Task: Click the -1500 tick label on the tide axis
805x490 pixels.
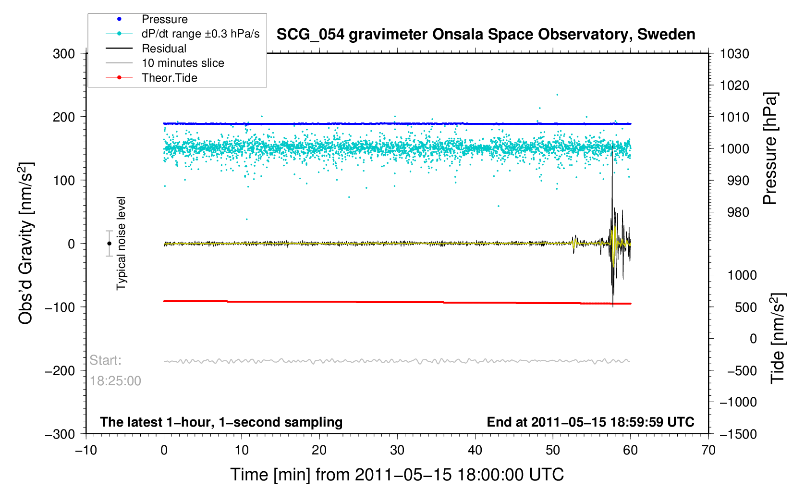Action: pyautogui.click(x=738, y=434)
